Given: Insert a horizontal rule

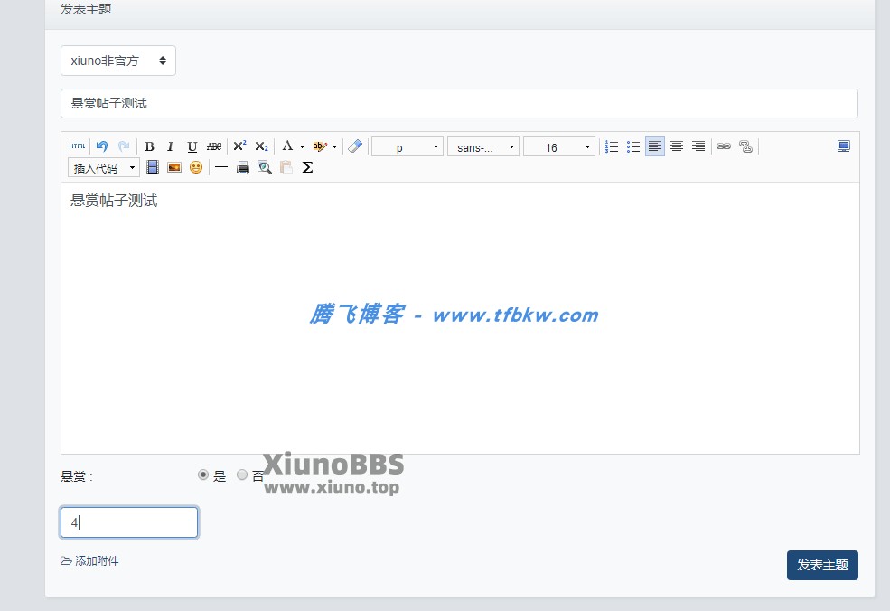Looking at the screenshot, I should (221, 167).
